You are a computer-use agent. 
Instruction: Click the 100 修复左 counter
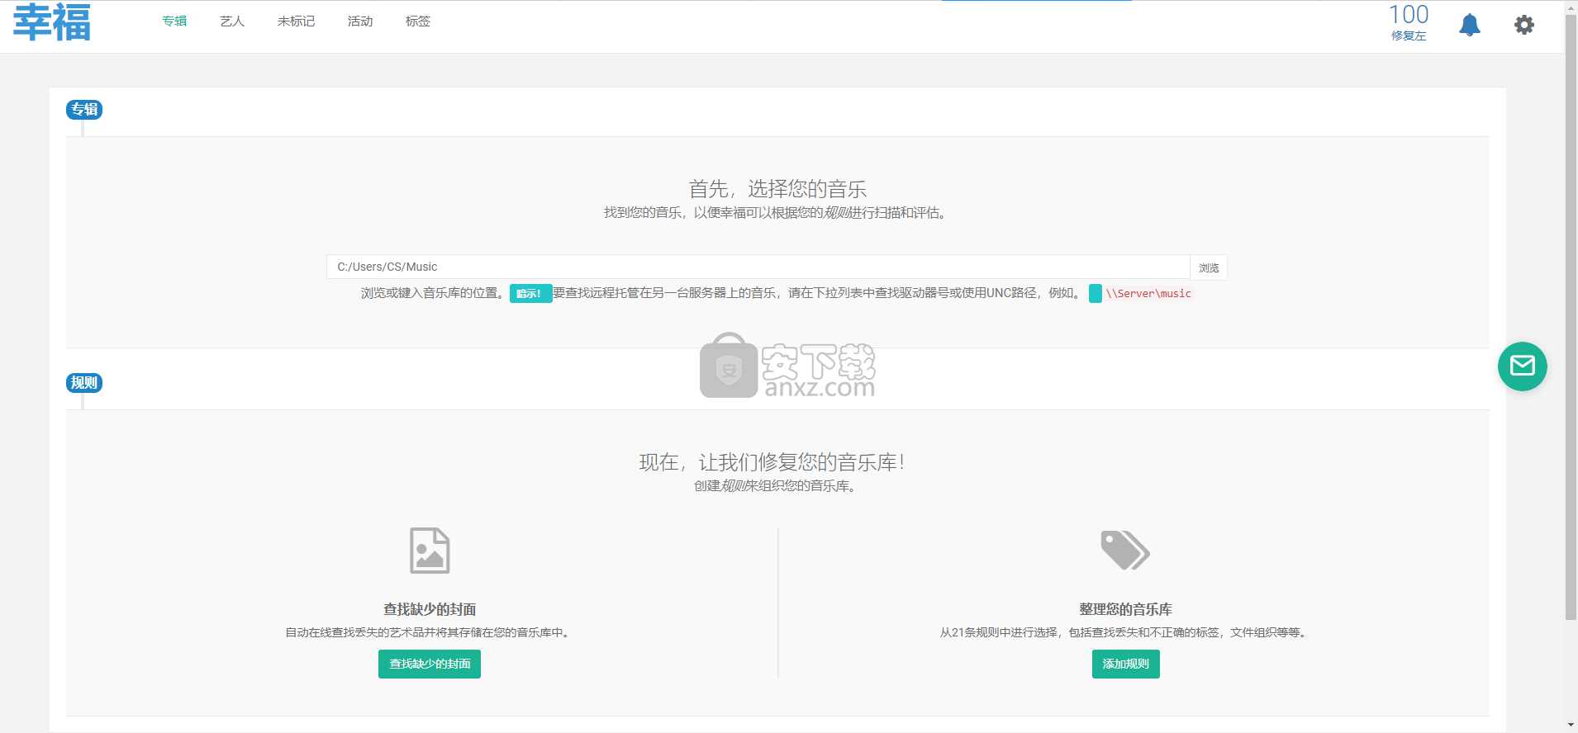1409,22
